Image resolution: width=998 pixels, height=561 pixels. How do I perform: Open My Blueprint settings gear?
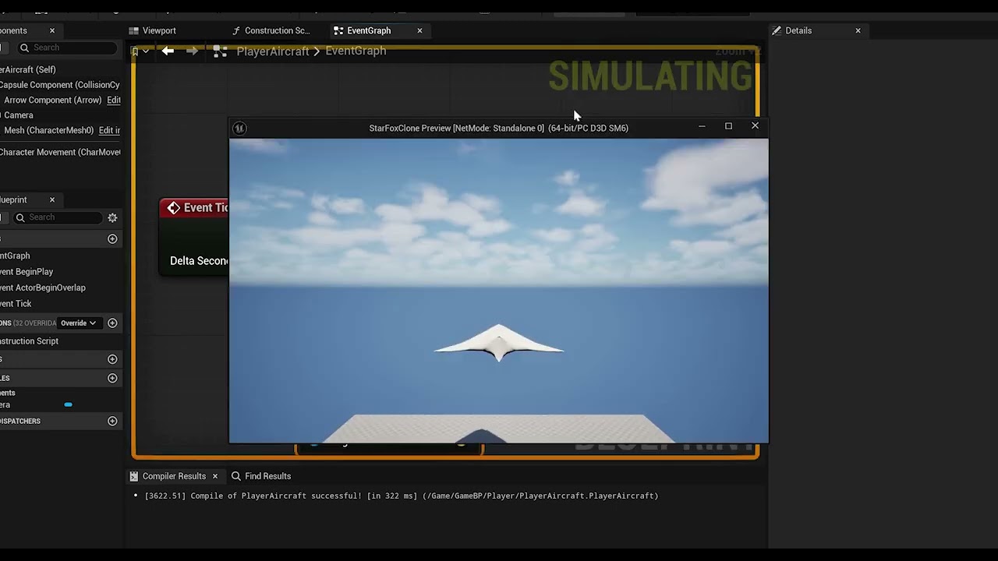tap(112, 217)
